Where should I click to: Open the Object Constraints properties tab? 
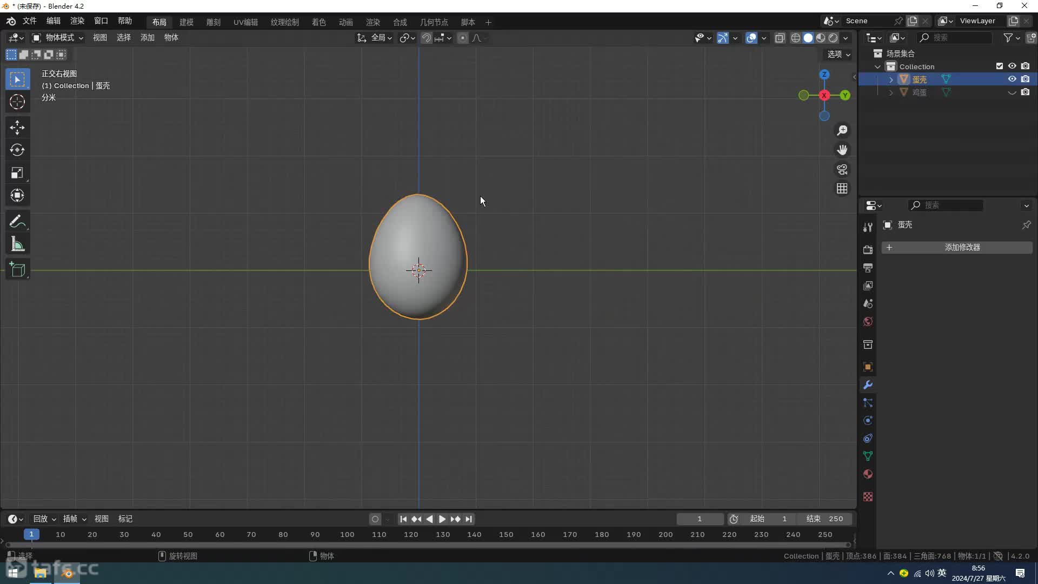click(x=868, y=439)
